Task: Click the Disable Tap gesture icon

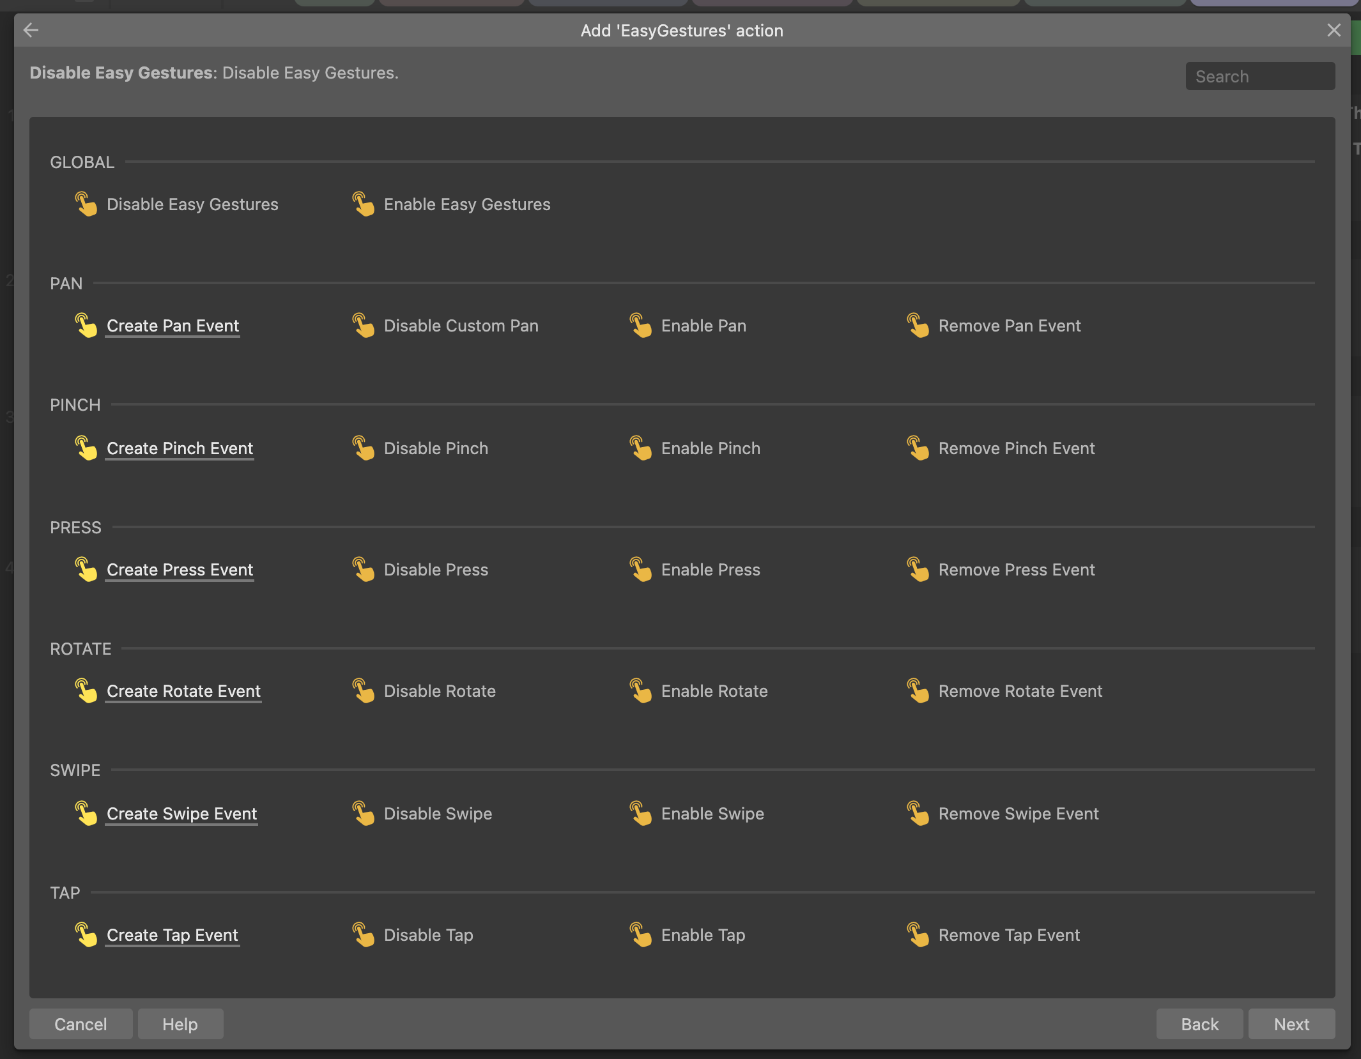Action: pyautogui.click(x=363, y=935)
